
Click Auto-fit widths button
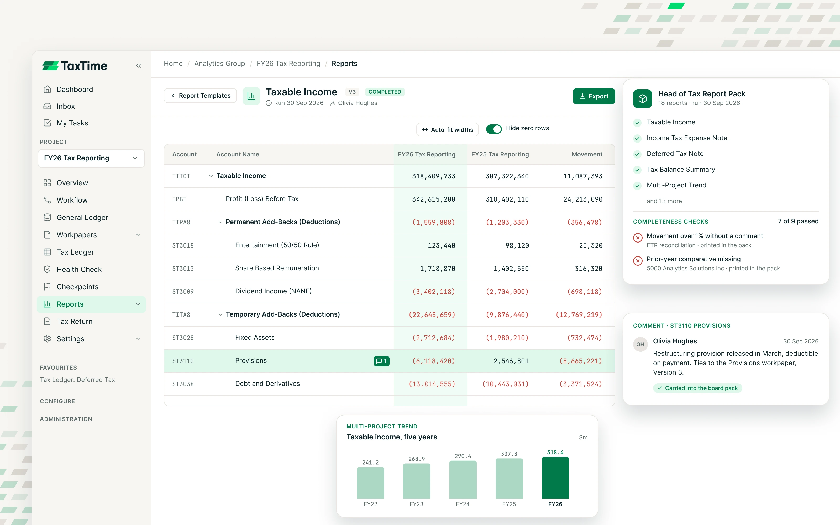447,129
